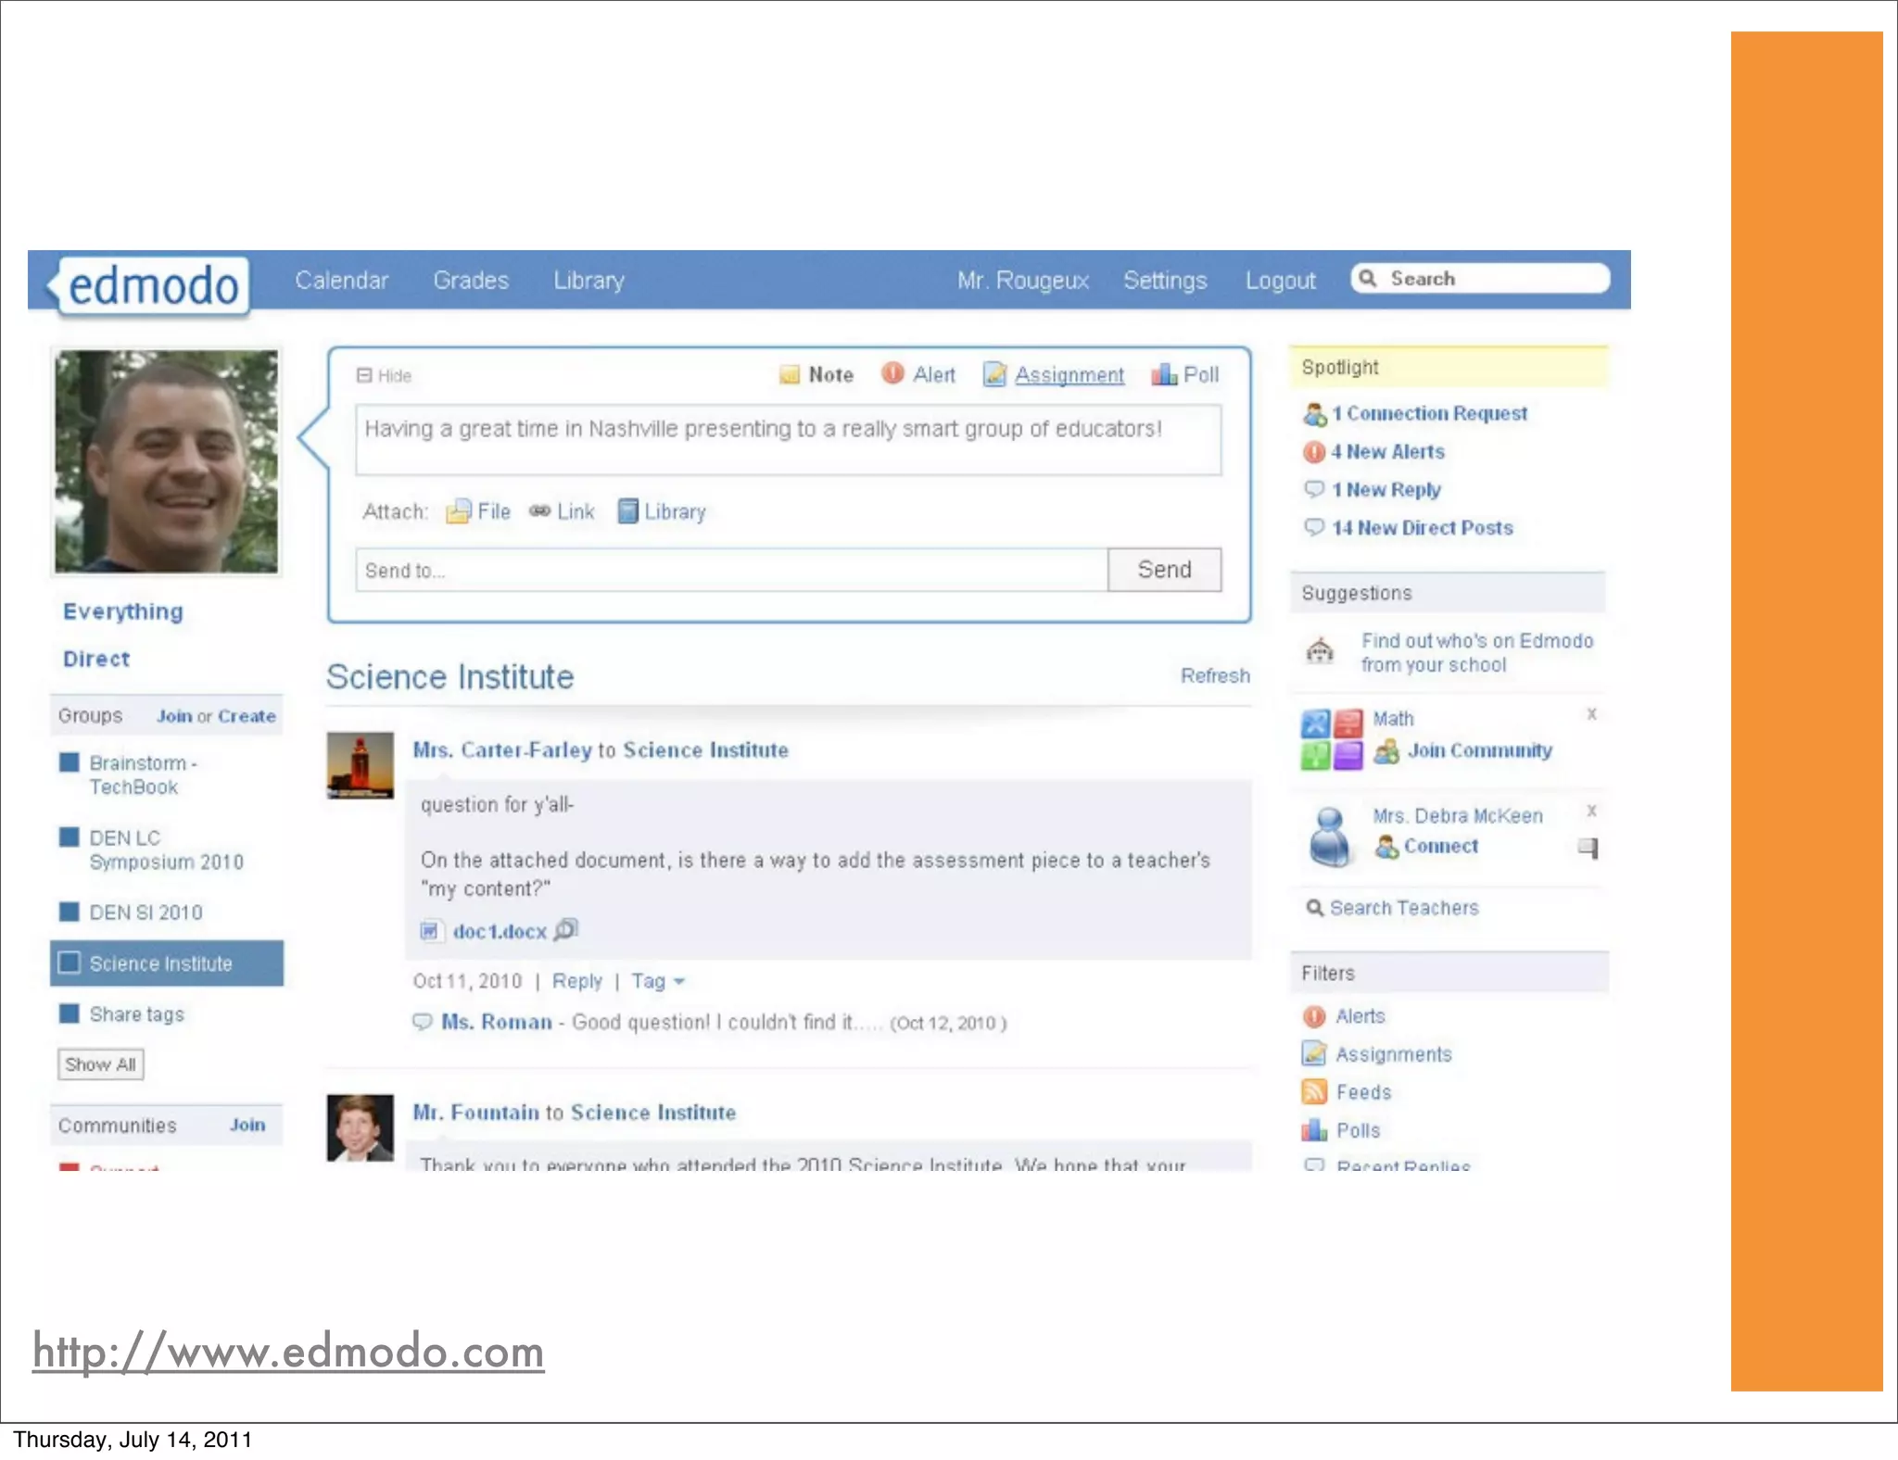Attach a Link using the chain icon

pos(539,511)
